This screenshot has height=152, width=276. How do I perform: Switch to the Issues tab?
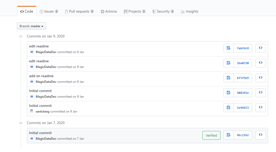(x=49, y=11)
